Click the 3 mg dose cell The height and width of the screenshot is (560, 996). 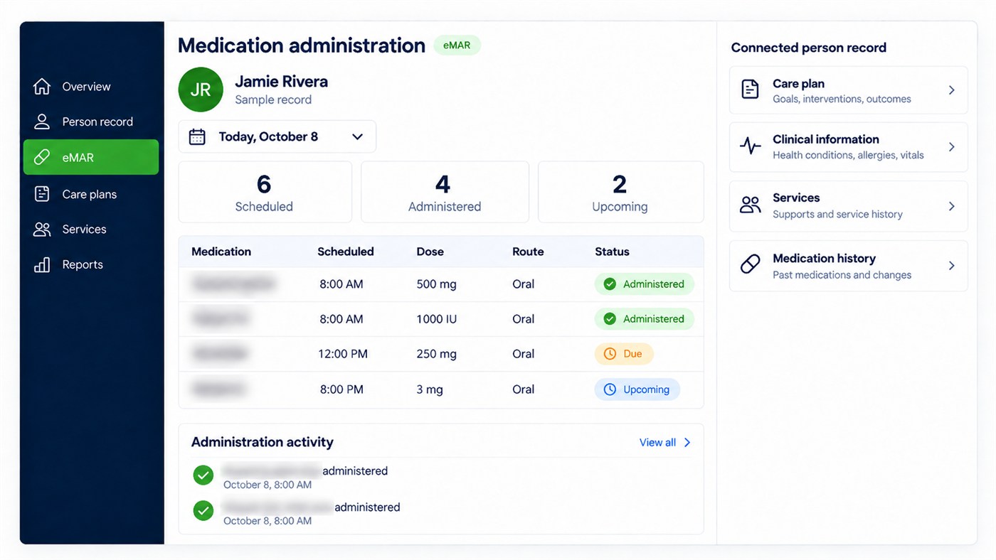430,389
